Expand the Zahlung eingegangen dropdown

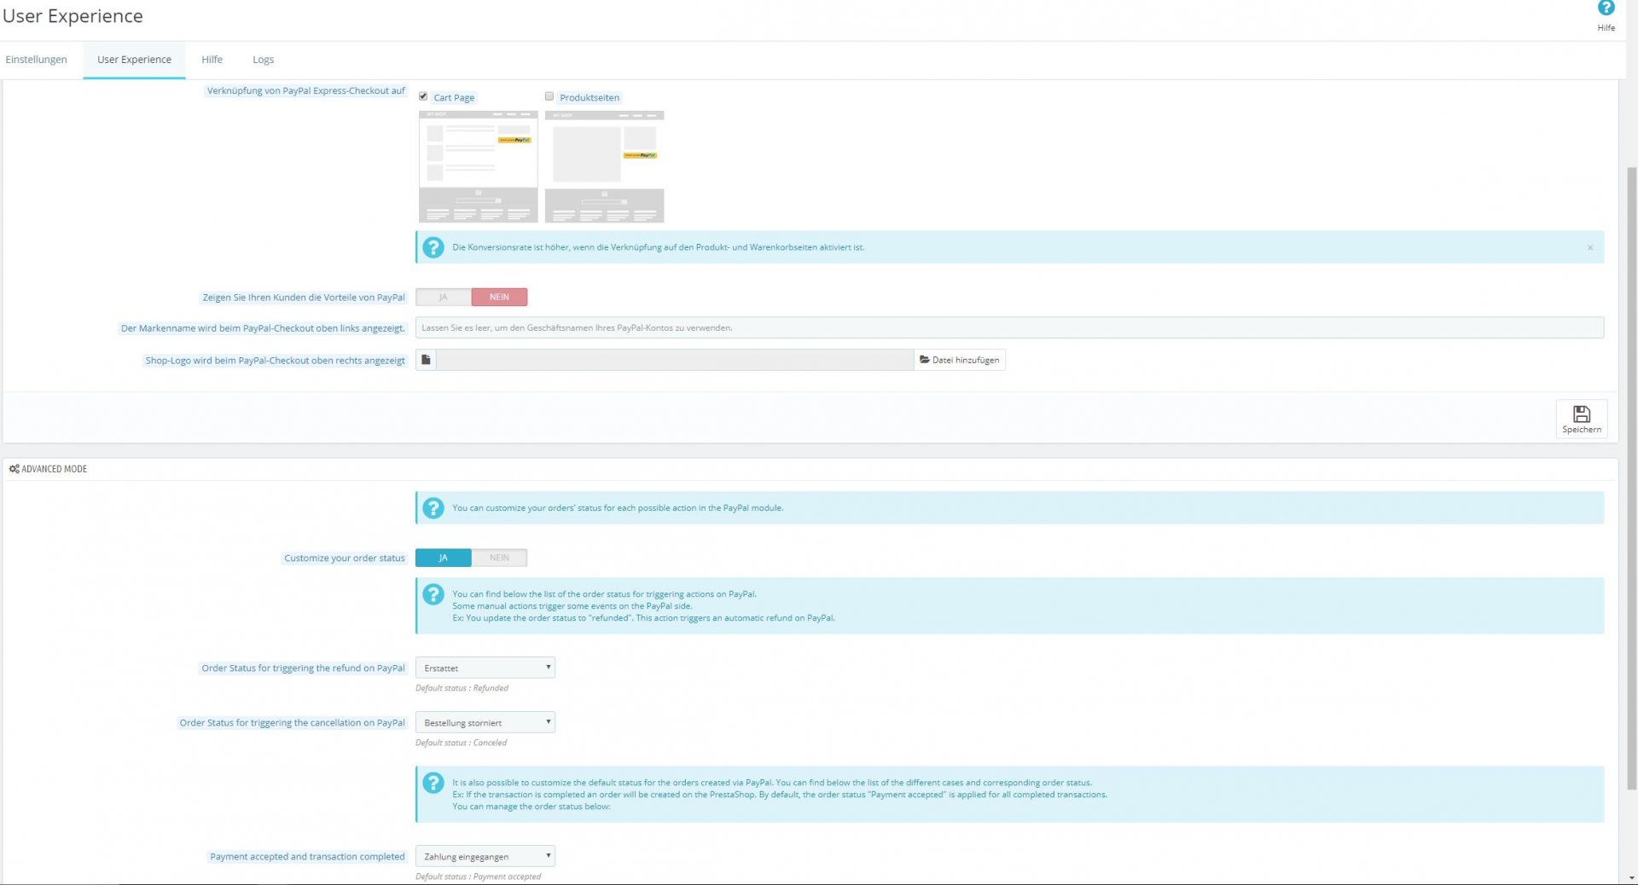click(x=485, y=856)
